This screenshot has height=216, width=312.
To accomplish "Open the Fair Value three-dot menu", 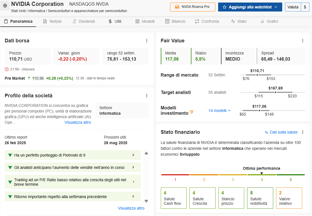I will click(x=303, y=41).
